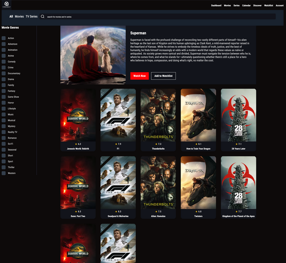
Task: Click the Superman featured title
Action: (x=138, y=33)
